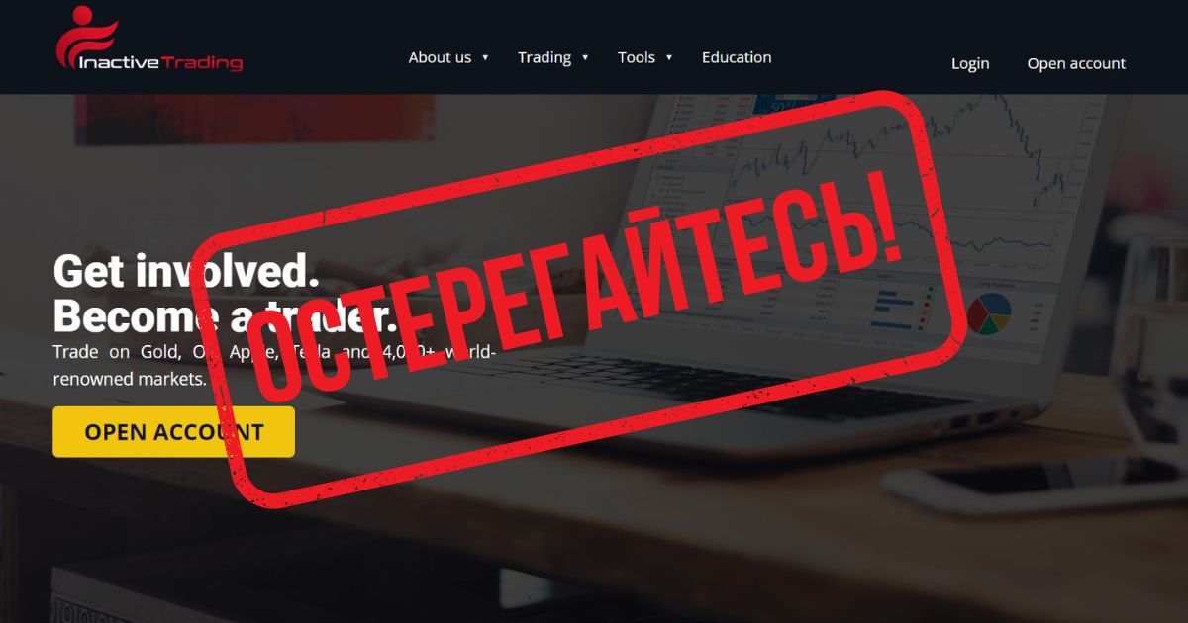The width and height of the screenshot is (1188, 623).
Task: Expand the arrow beside About us
Action: click(x=485, y=57)
